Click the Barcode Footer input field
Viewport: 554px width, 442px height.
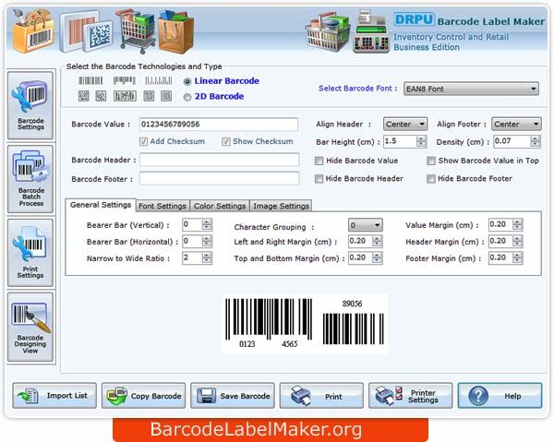220,178
